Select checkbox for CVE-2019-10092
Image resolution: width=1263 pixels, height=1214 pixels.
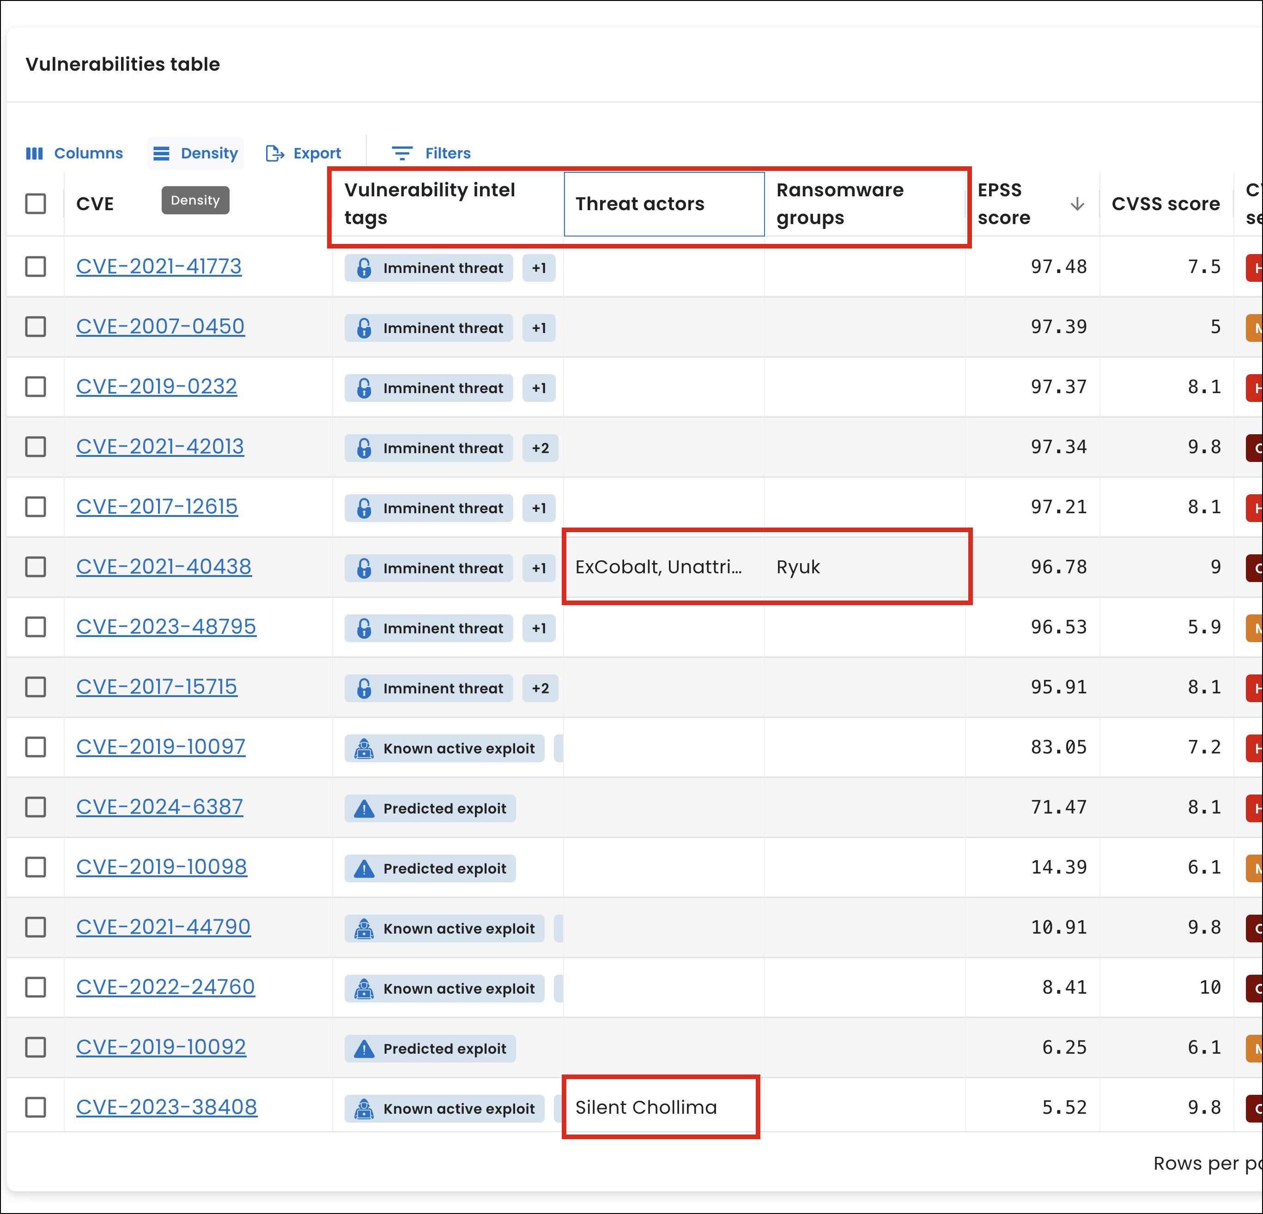click(36, 1047)
